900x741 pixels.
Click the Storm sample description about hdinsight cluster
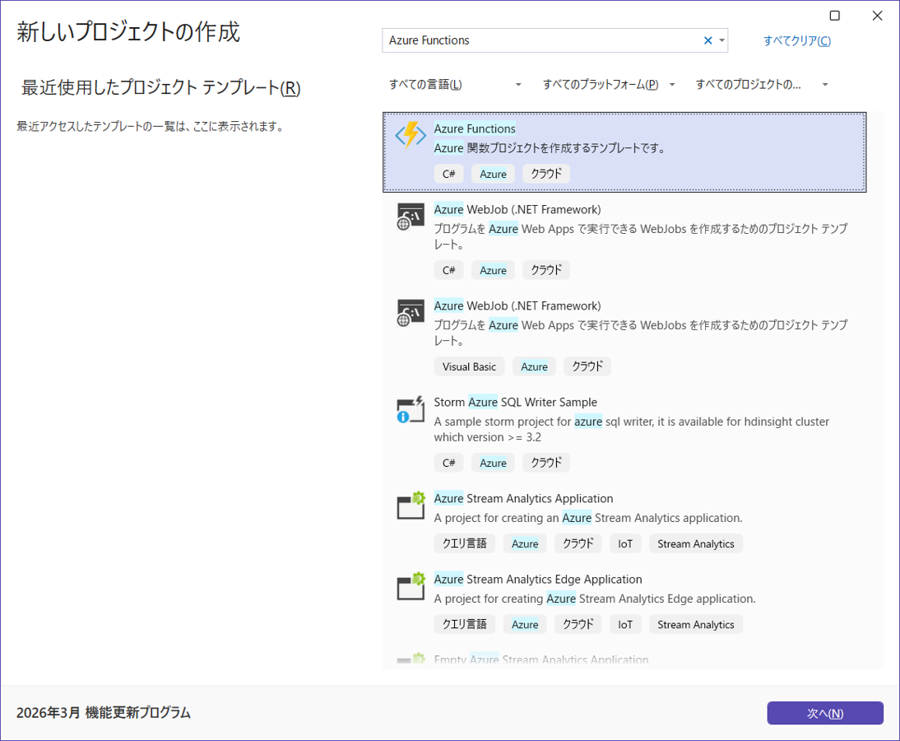click(631, 429)
